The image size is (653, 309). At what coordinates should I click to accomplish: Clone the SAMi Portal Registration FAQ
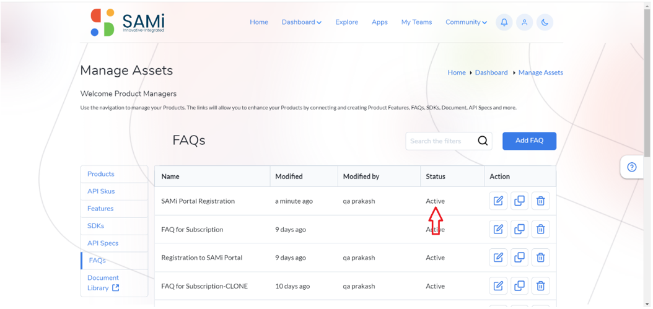pyautogui.click(x=519, y=201)
